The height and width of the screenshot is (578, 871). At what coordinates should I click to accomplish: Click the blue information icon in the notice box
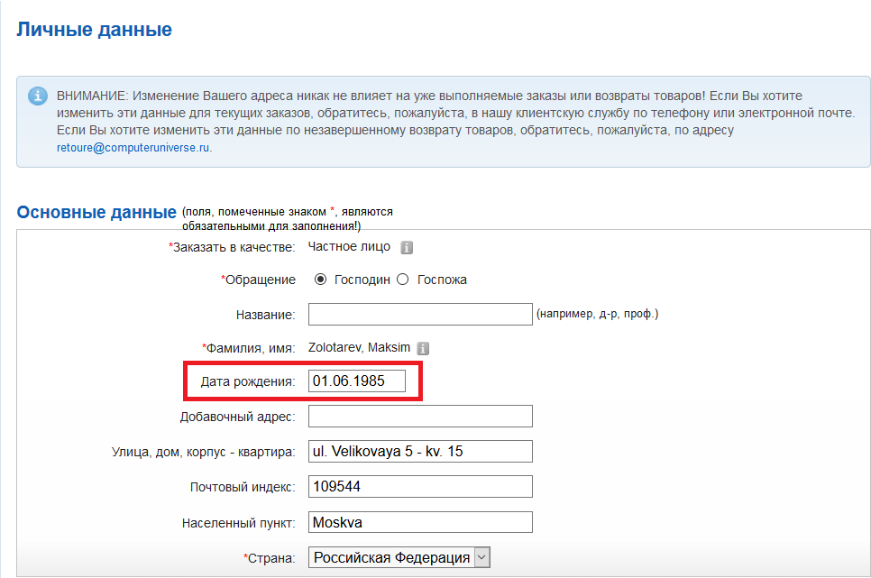tap(38, 96)
